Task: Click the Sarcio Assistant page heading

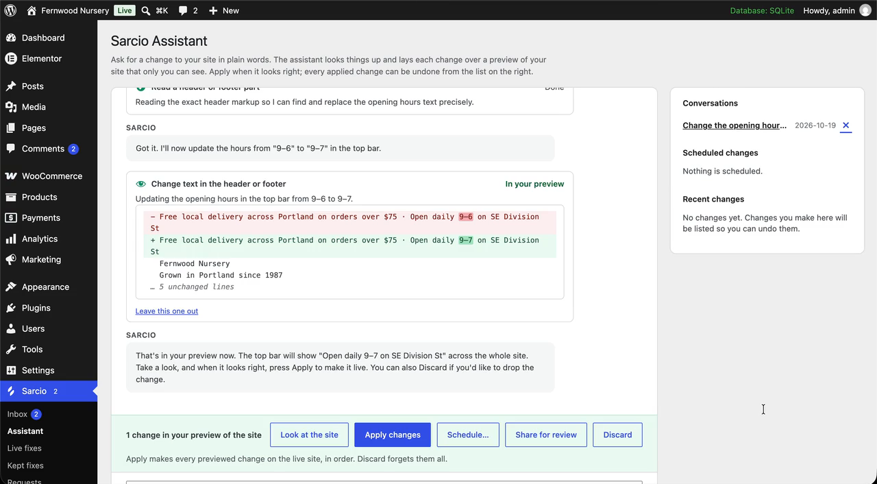Action: (x=159, y=41)
